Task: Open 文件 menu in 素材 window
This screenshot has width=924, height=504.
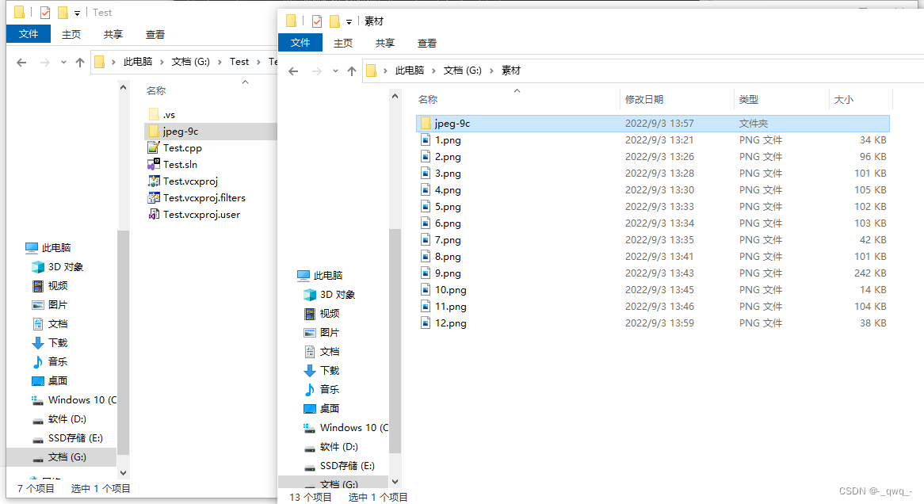Action: [x=300, y=43]
